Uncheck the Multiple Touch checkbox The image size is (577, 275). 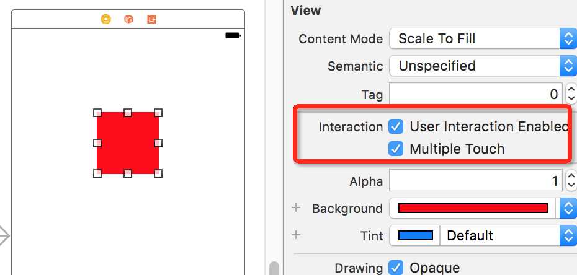tap(396, 149)
